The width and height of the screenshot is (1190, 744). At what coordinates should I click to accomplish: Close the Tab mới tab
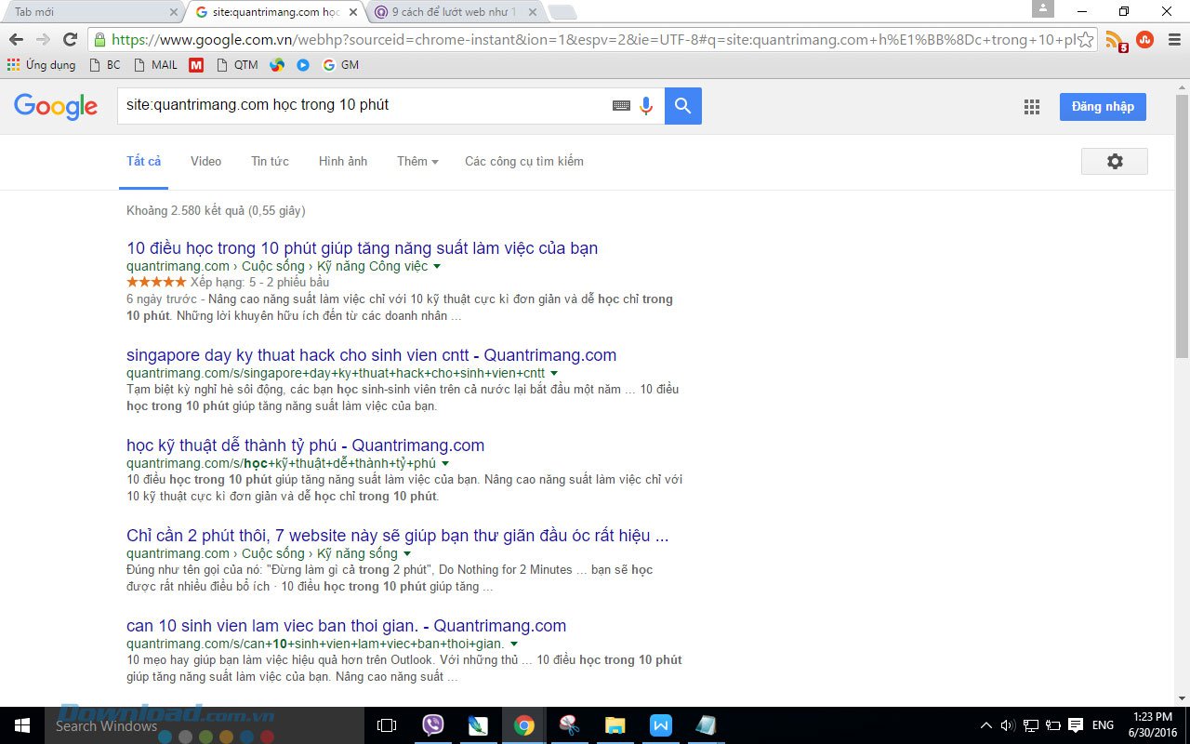click(x=173, y=12)
